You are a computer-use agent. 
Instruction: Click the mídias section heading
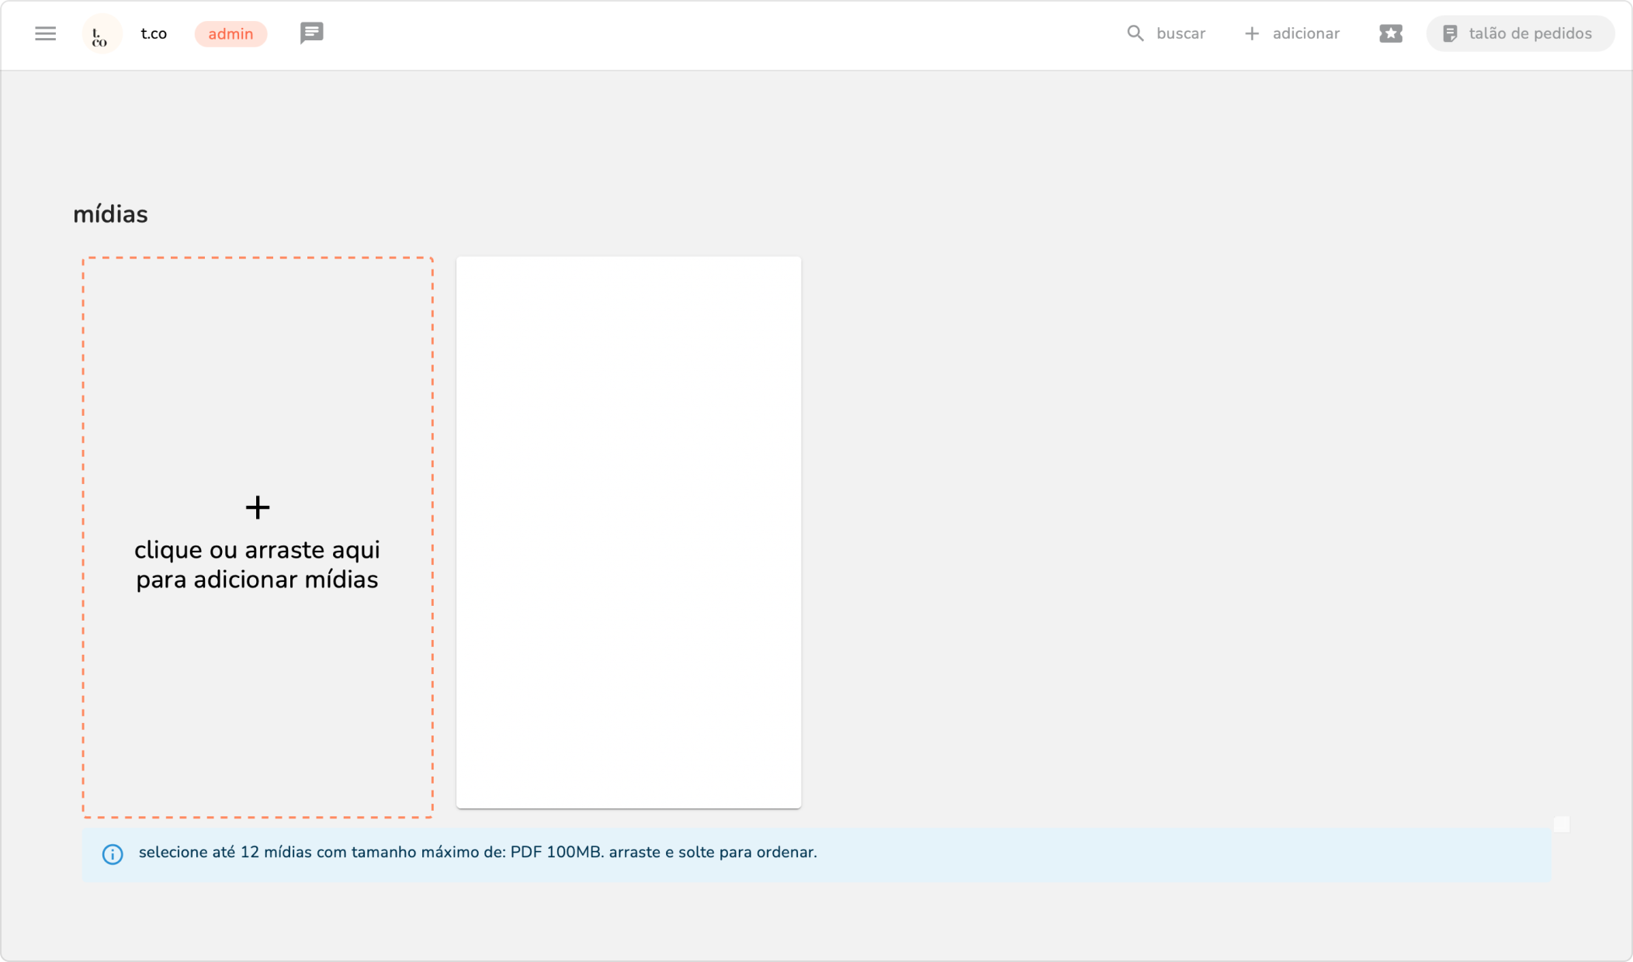tap(110, 214)
